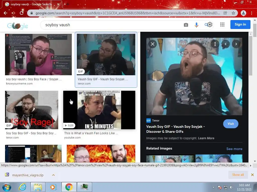257x192 pixels.
Task: Close the image preview panel with X
Action: [x=152, y=44]
